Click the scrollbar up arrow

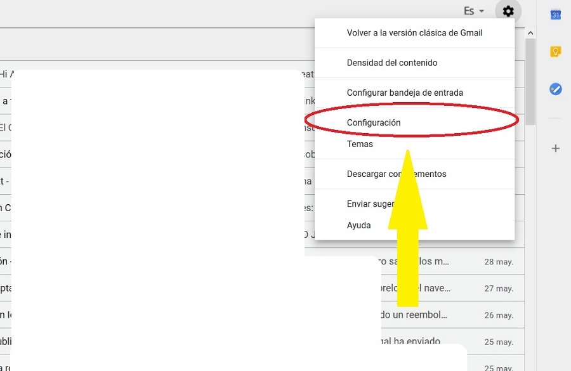click(530, 33)
